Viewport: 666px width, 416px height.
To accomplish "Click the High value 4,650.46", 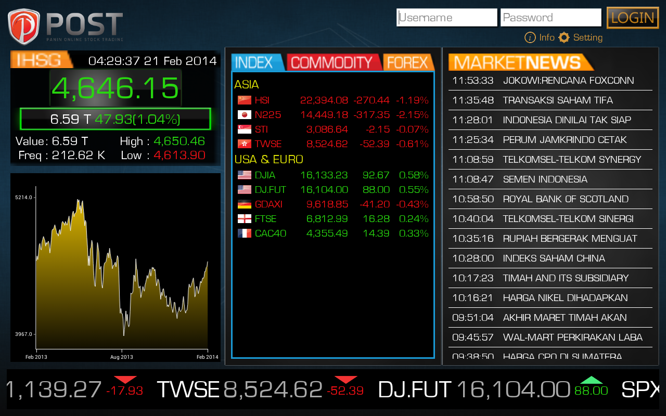I will point(180,141).
